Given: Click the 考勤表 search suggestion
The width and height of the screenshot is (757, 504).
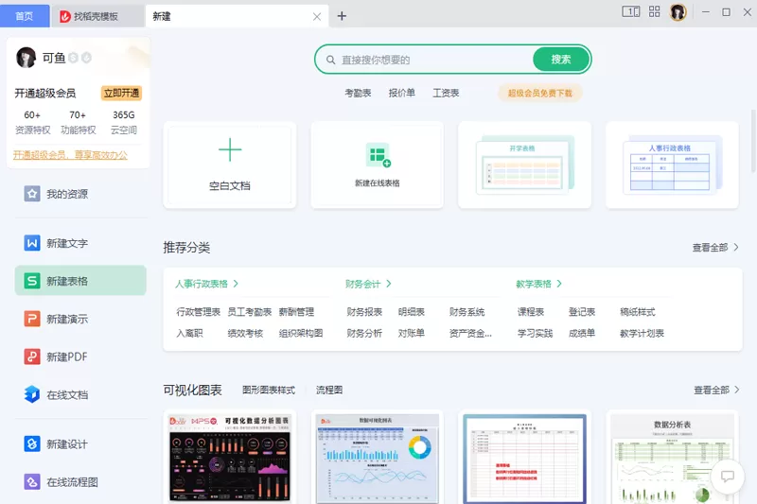Looking at the screenshot, I should click(358, 93).
